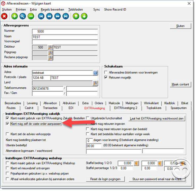Switch to the Levering tab
This screenshot has height=191, width=196.
32,103
